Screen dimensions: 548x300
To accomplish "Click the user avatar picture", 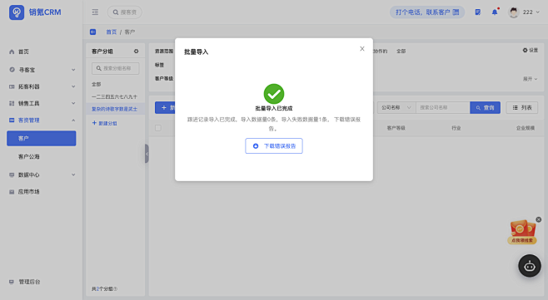I will tap(513, 12).
